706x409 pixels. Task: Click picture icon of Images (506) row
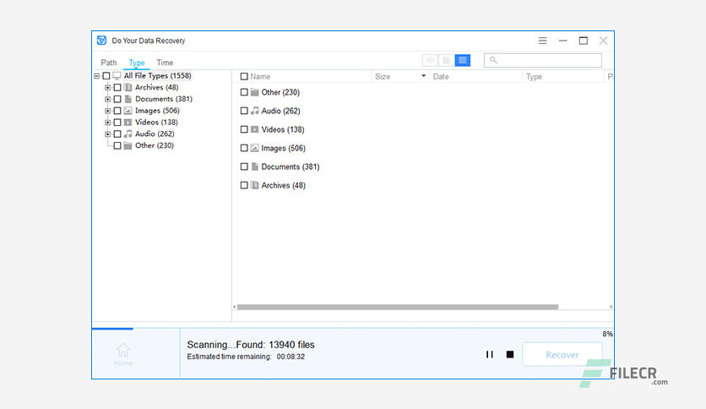coord(254,148)
